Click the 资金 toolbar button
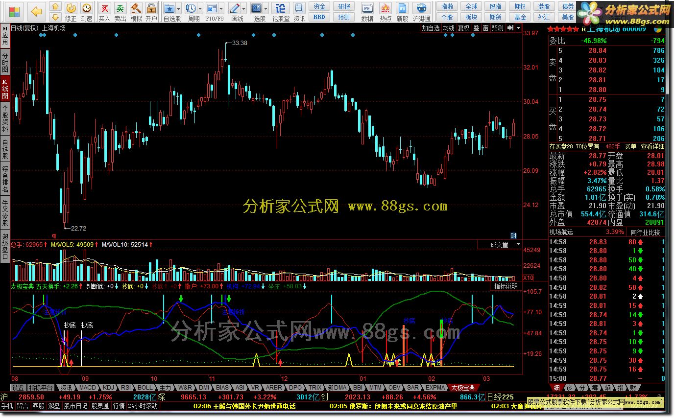Viewport: 675px width, 418px height. (319, 6)
